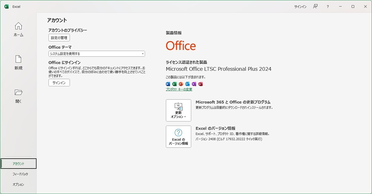Screen dimensions: 372x194
Task: Click Microsoft Office LTSC Professional Plus 2024 text
Action: tap(219, 69)
